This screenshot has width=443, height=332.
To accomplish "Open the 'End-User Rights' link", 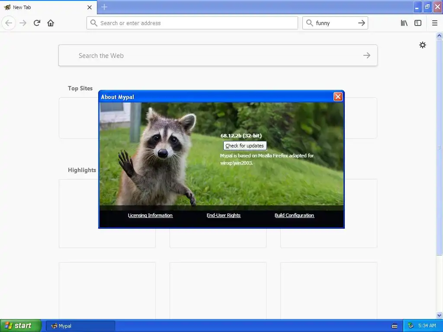I will [x=224, y=215].
